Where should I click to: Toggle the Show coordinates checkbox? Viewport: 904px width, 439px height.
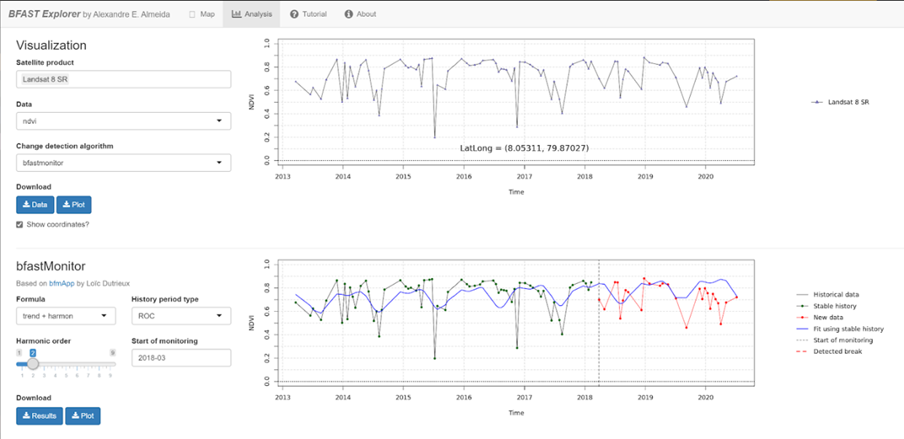(x=20, y=224)
